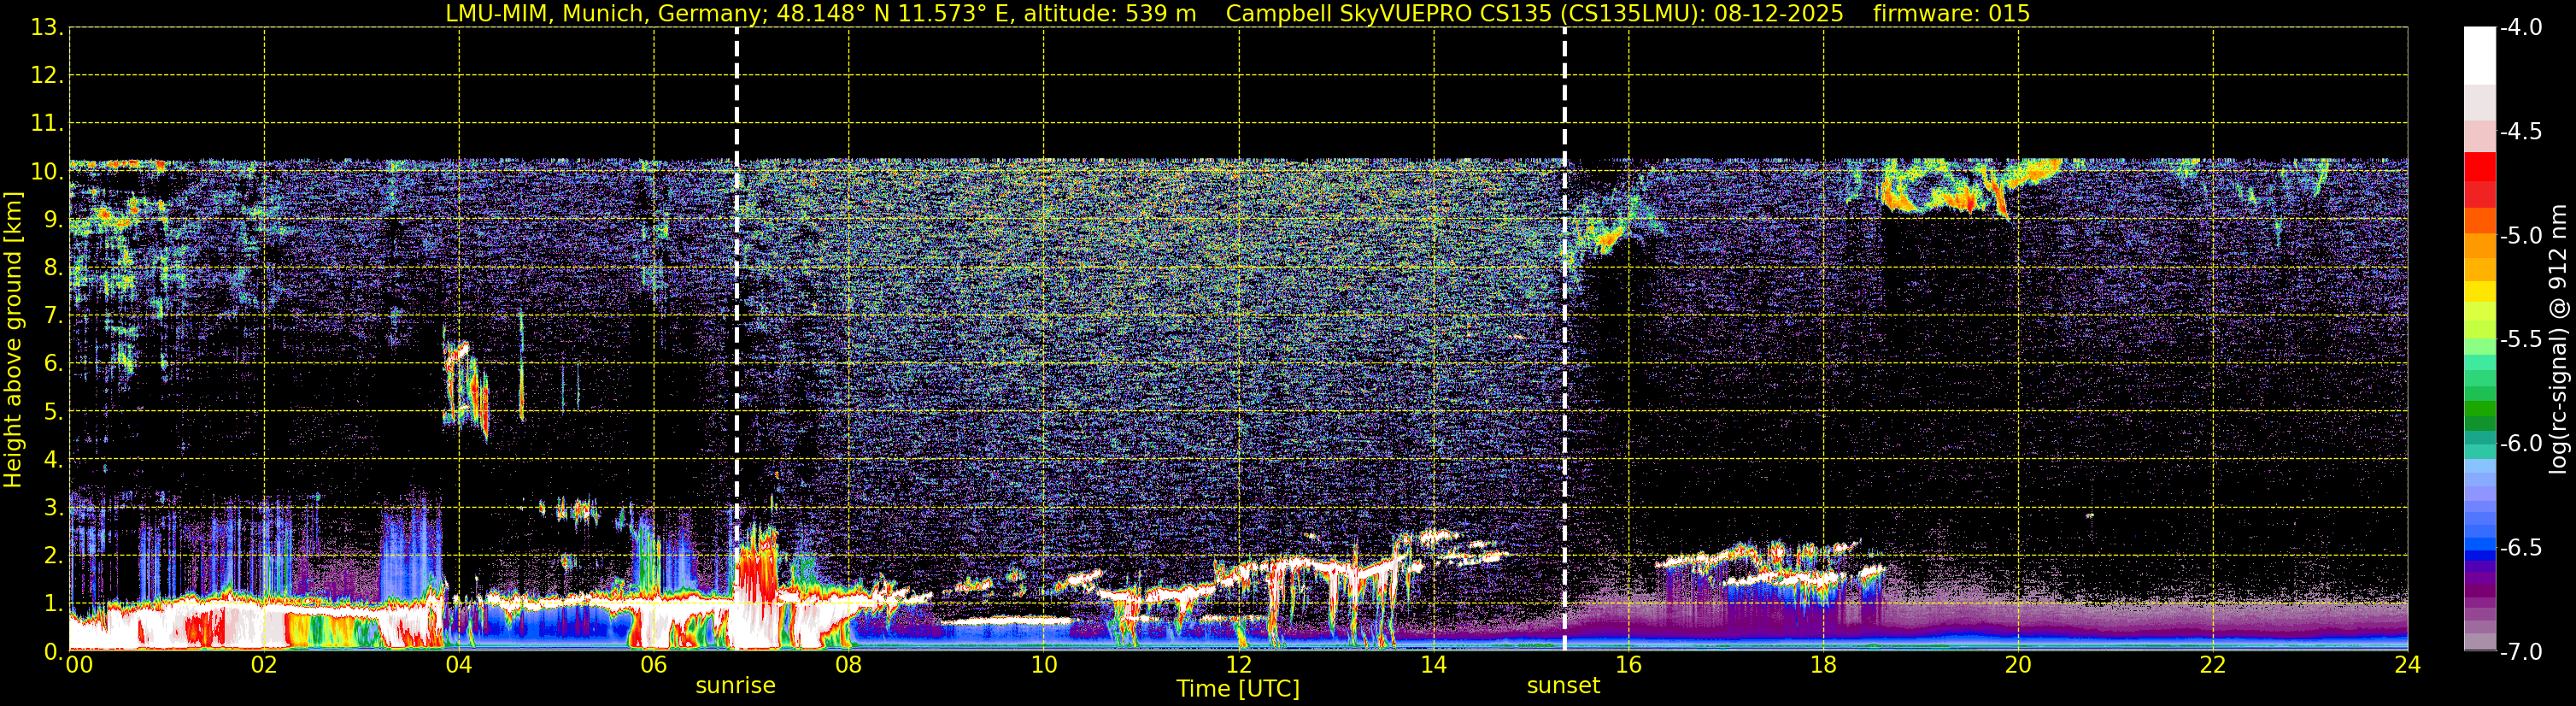Click the date '08-12-2025' in the title
The height and width of the screenshot is (706, 2576).
pyautogui.click(x=1779, y=13)
